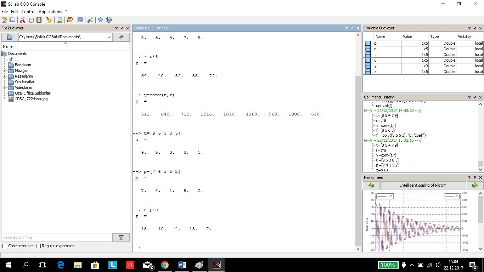484x272 pixels.
Task: Enable the Regular expression checkbox
Action: pyautogui.click(x=39, y=246)
